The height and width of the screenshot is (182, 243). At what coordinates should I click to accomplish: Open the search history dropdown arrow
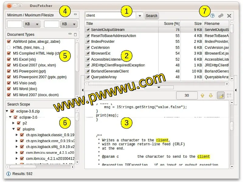click(x=139, y=16)
